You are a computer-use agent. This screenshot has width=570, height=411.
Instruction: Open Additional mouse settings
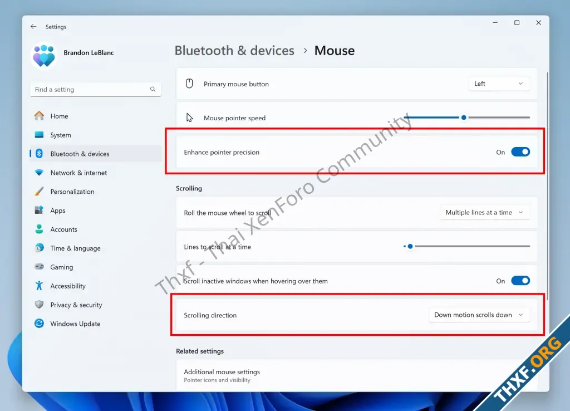[357, 375]
